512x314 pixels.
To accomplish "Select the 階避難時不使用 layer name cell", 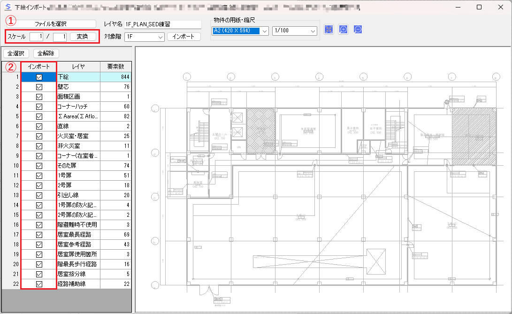I will click(x=78, y=225).
